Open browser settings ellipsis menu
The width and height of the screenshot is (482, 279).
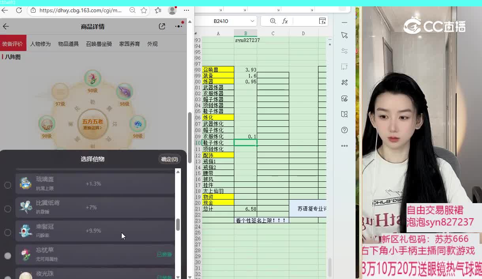(186, 11)
